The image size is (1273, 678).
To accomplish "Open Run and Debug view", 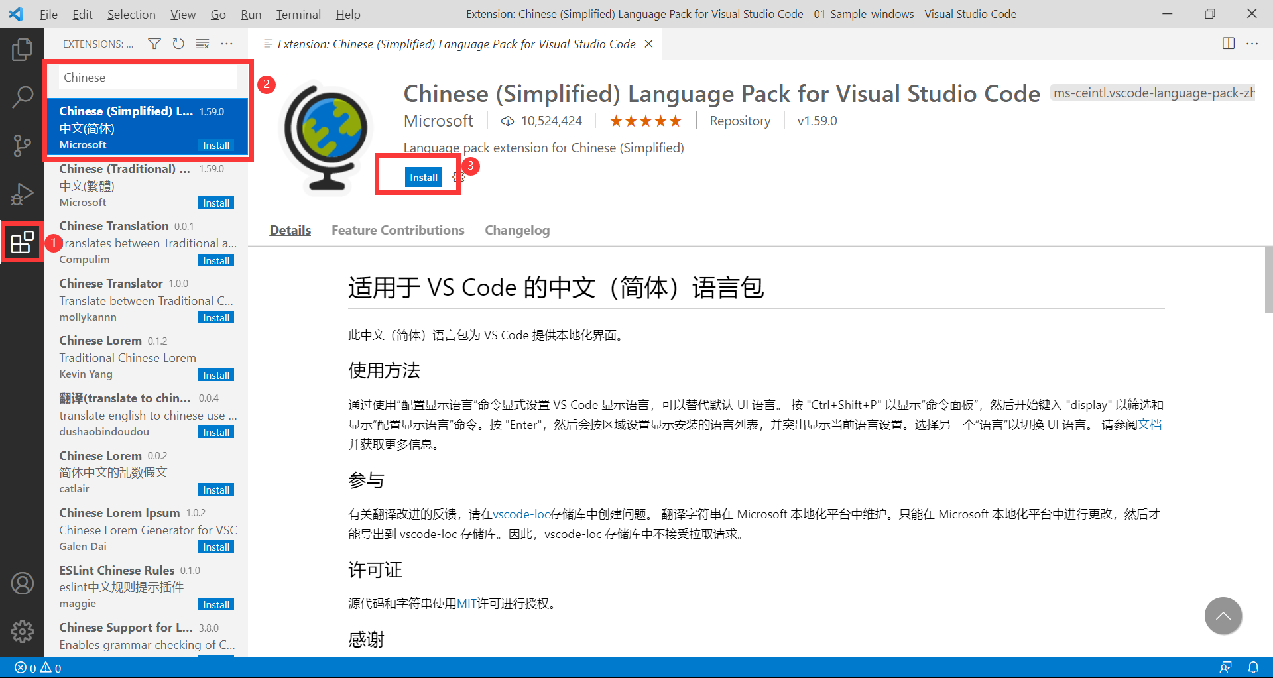I will [x=22, y=194].
